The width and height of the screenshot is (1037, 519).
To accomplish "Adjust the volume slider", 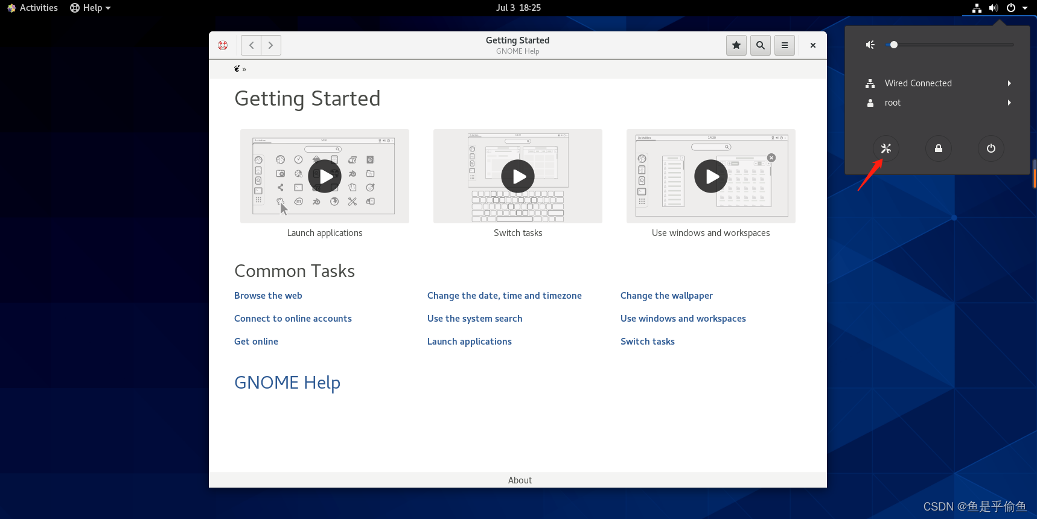I will click(949, 45).
